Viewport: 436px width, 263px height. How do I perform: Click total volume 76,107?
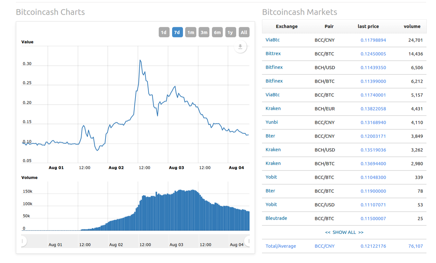click(x=416, y=246)
